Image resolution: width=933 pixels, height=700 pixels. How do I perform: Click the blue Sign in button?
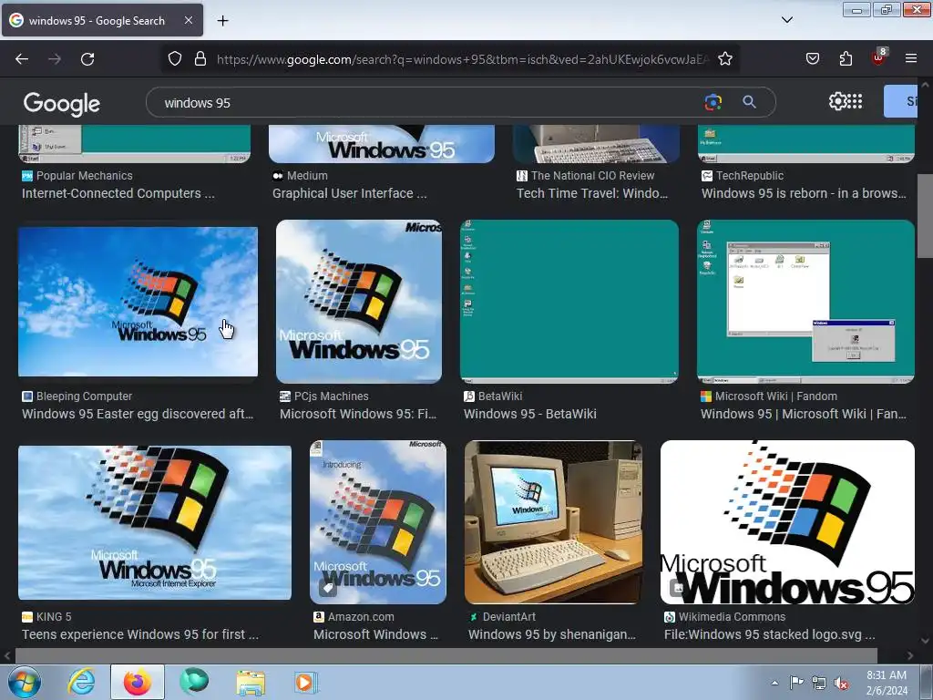click(x=901, y=101)
